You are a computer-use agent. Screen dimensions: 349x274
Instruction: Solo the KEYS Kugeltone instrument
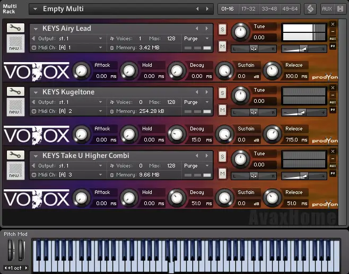pos(222,93)
